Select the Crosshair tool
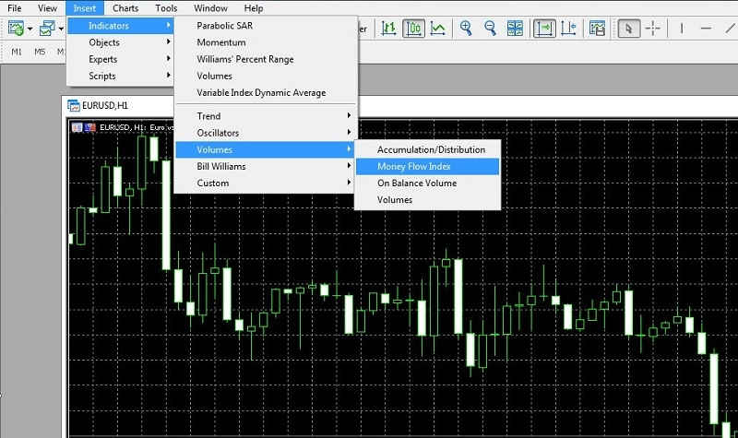Image resolution: width=738 pixels, height=438 pixels. [653, 29]
